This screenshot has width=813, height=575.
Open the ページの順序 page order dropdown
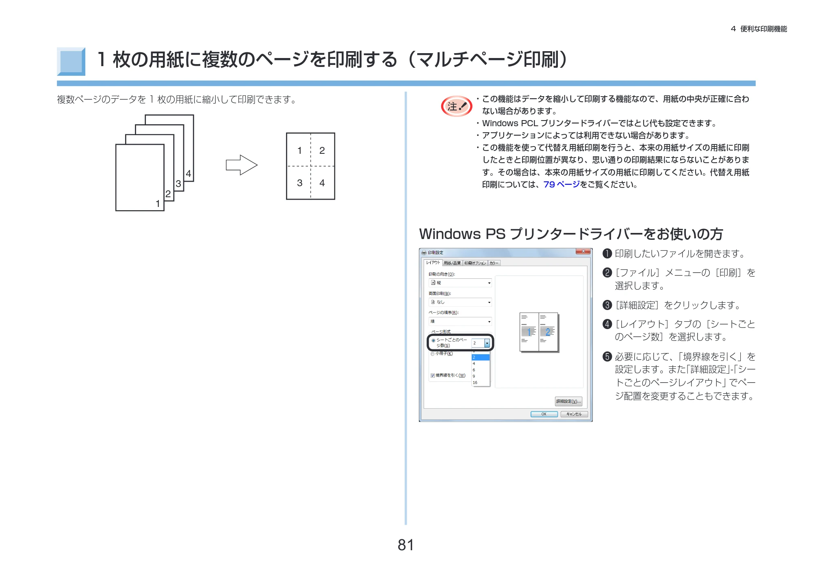click(460, 321)
